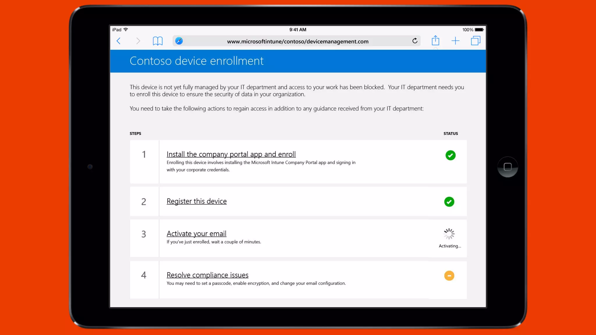Screen dimensions: 596x335
Task: Click the 'Contoso device enrollment' heading
Action: (196, 61)
